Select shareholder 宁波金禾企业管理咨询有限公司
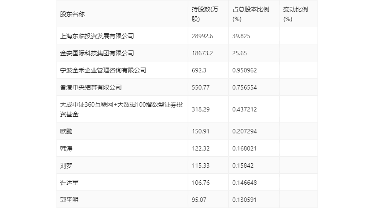The image size is (374, 208). (103, 70)
